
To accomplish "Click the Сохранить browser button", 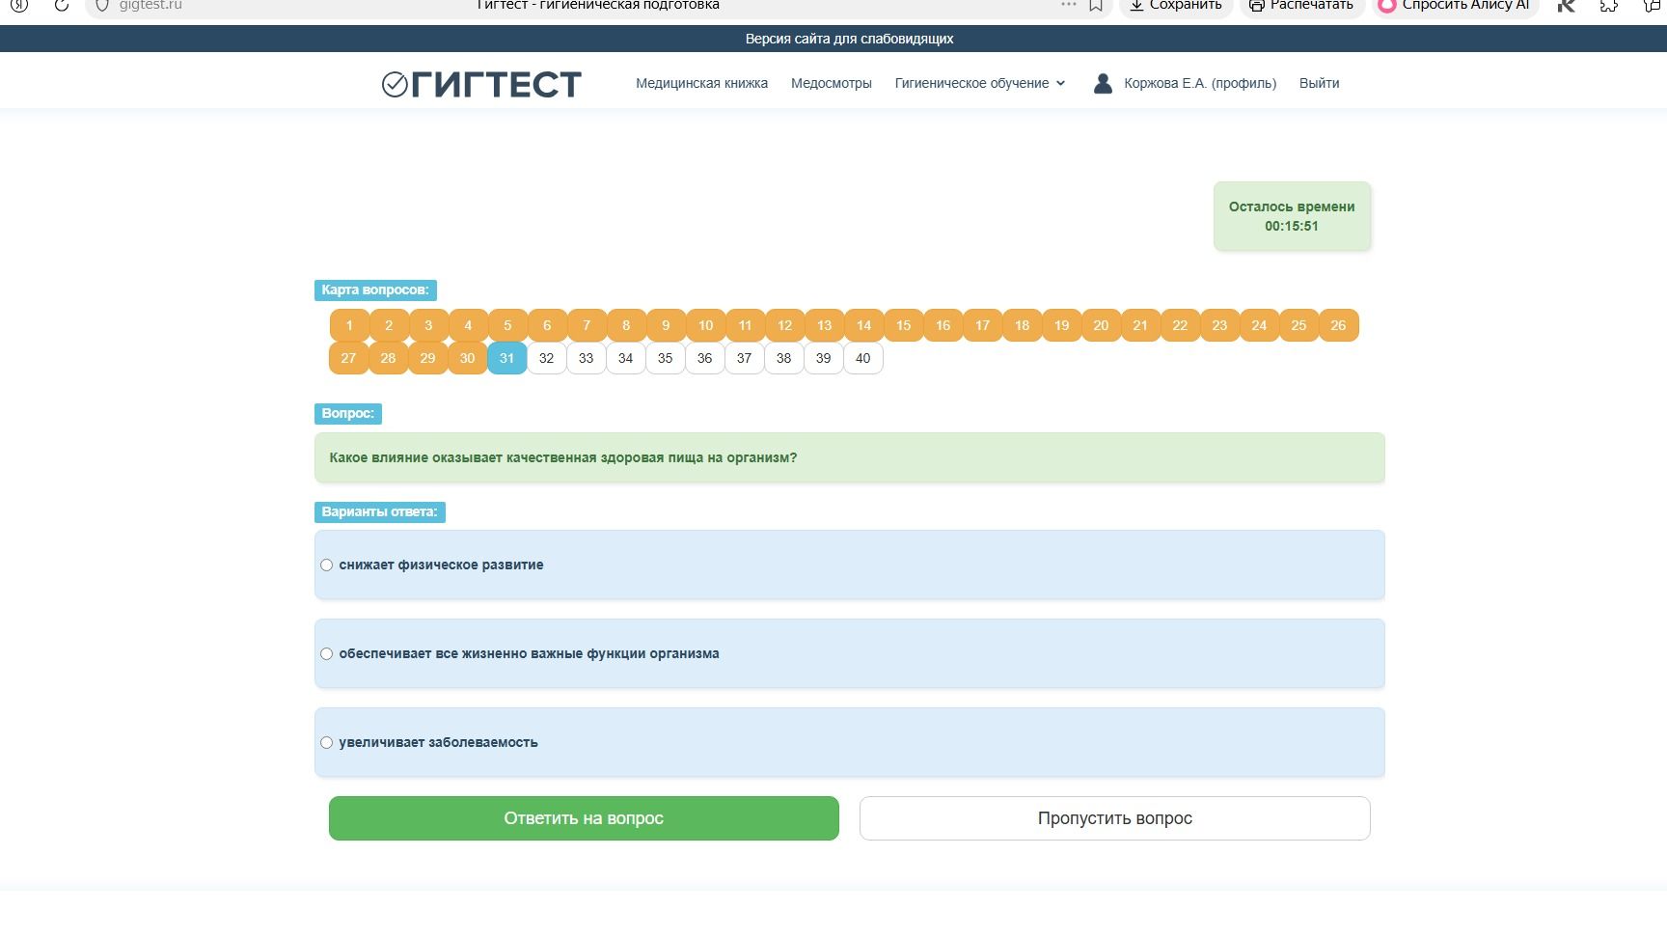I will point(1176,5).
